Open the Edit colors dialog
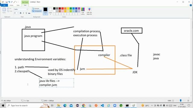Viewport: 193px width, 108px height. coord(83,11)
